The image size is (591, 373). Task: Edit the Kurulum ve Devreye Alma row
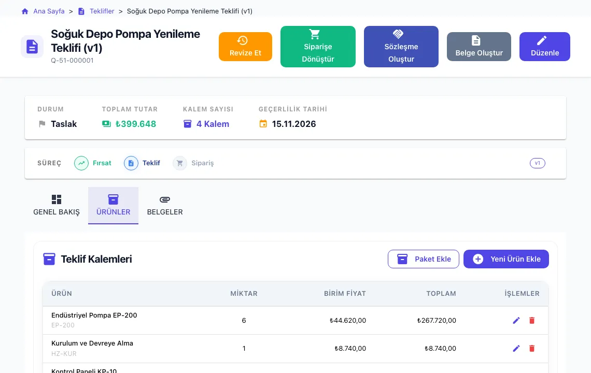516,349
